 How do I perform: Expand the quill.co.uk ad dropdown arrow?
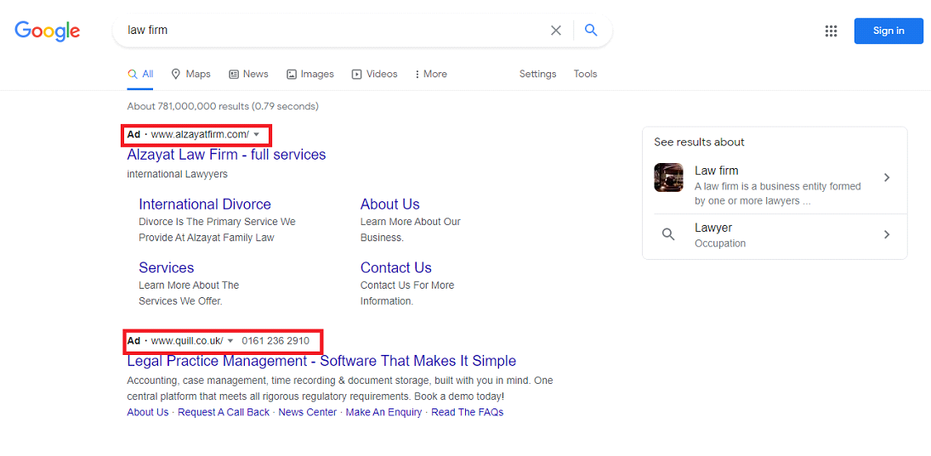point(230,341)
